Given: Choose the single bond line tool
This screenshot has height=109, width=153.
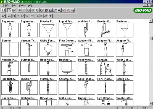Looking at the screenshot, I should pos(24,10).
